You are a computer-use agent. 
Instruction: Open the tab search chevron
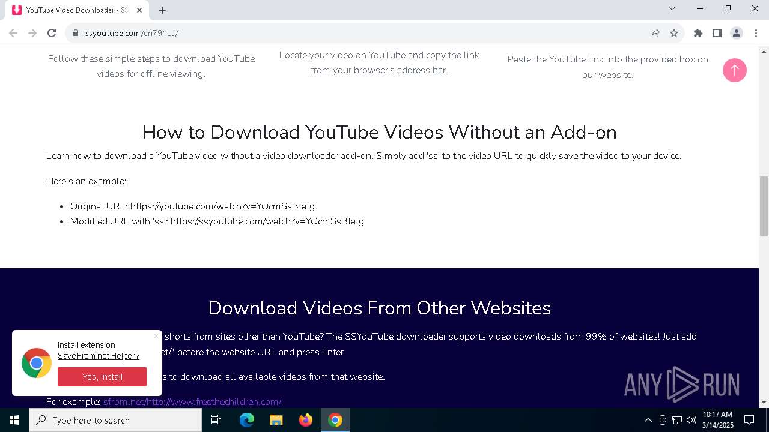[x=672, y=9]
